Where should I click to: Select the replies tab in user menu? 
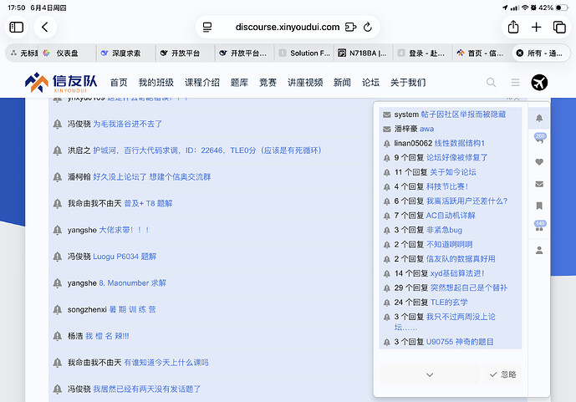539,140
